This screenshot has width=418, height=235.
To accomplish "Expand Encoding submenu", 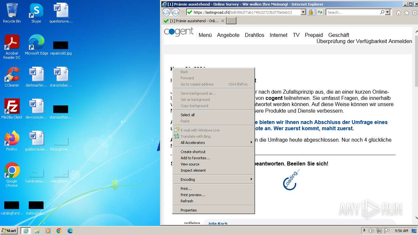I will (x=214, y=180).
